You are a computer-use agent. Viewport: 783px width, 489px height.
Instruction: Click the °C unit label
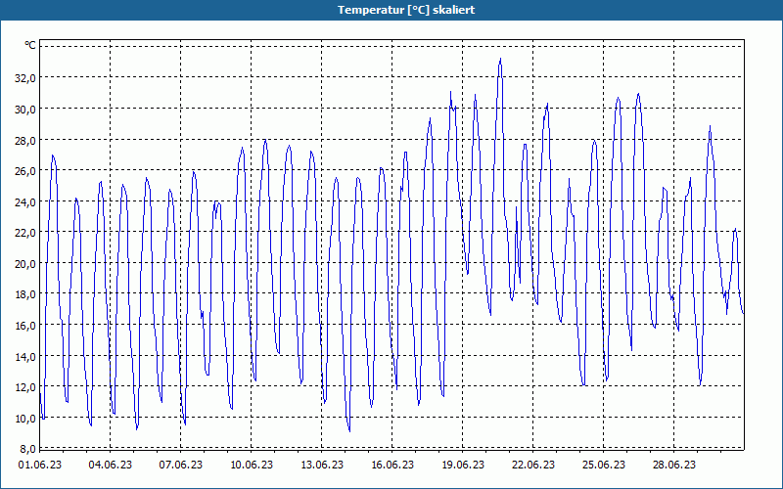(x=30, y=45)
